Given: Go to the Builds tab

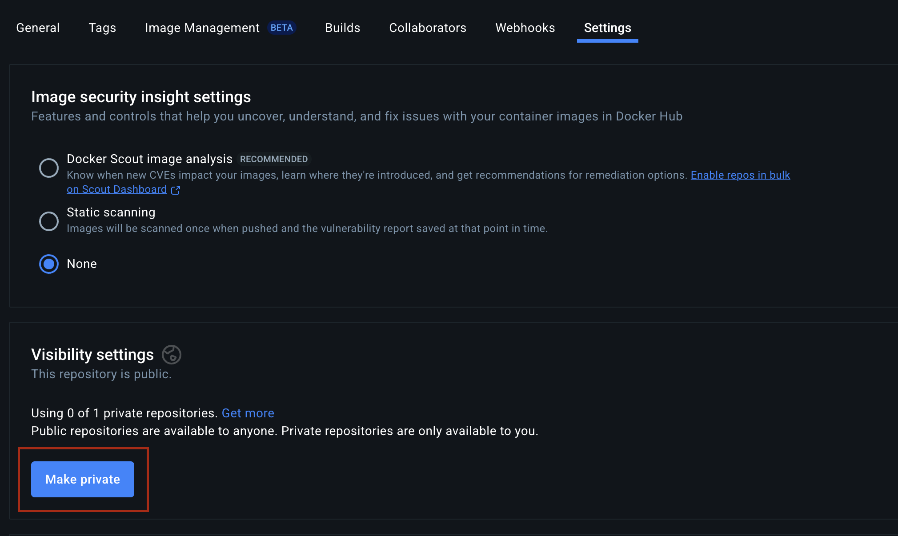Looking at the screenshot, I should (x=342, y=28).
